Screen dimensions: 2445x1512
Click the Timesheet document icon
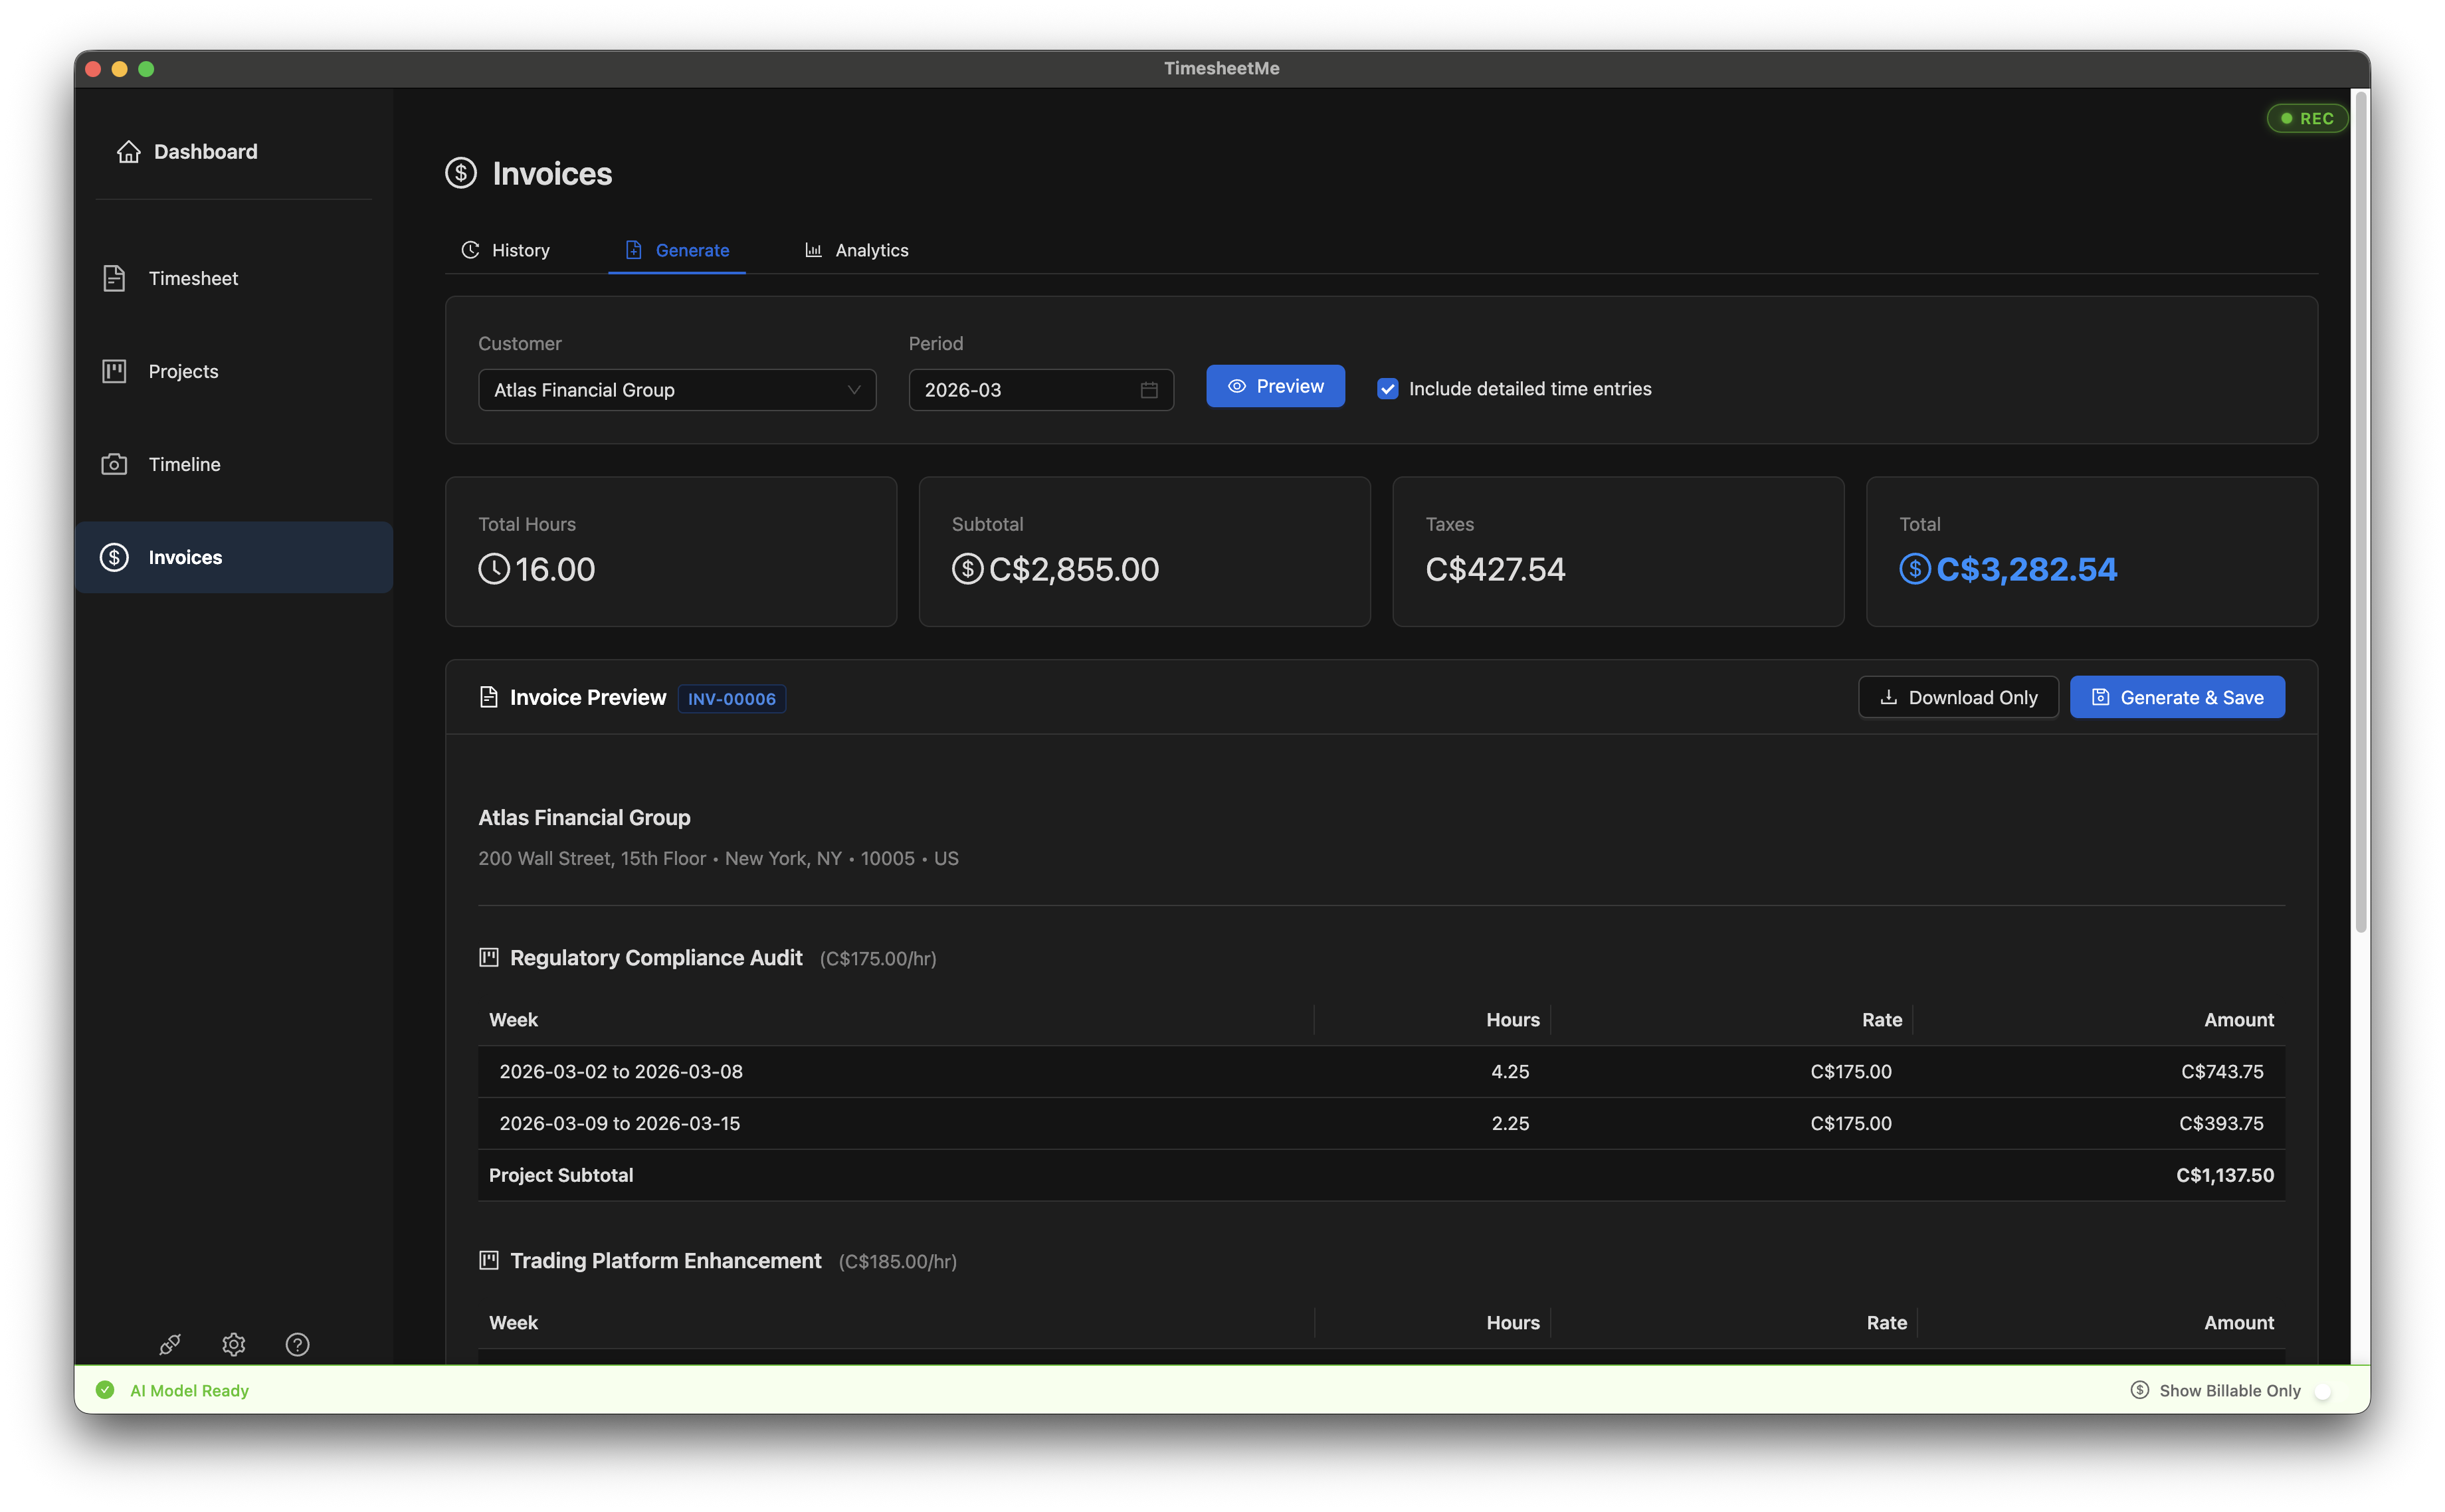tap(114, 278)
